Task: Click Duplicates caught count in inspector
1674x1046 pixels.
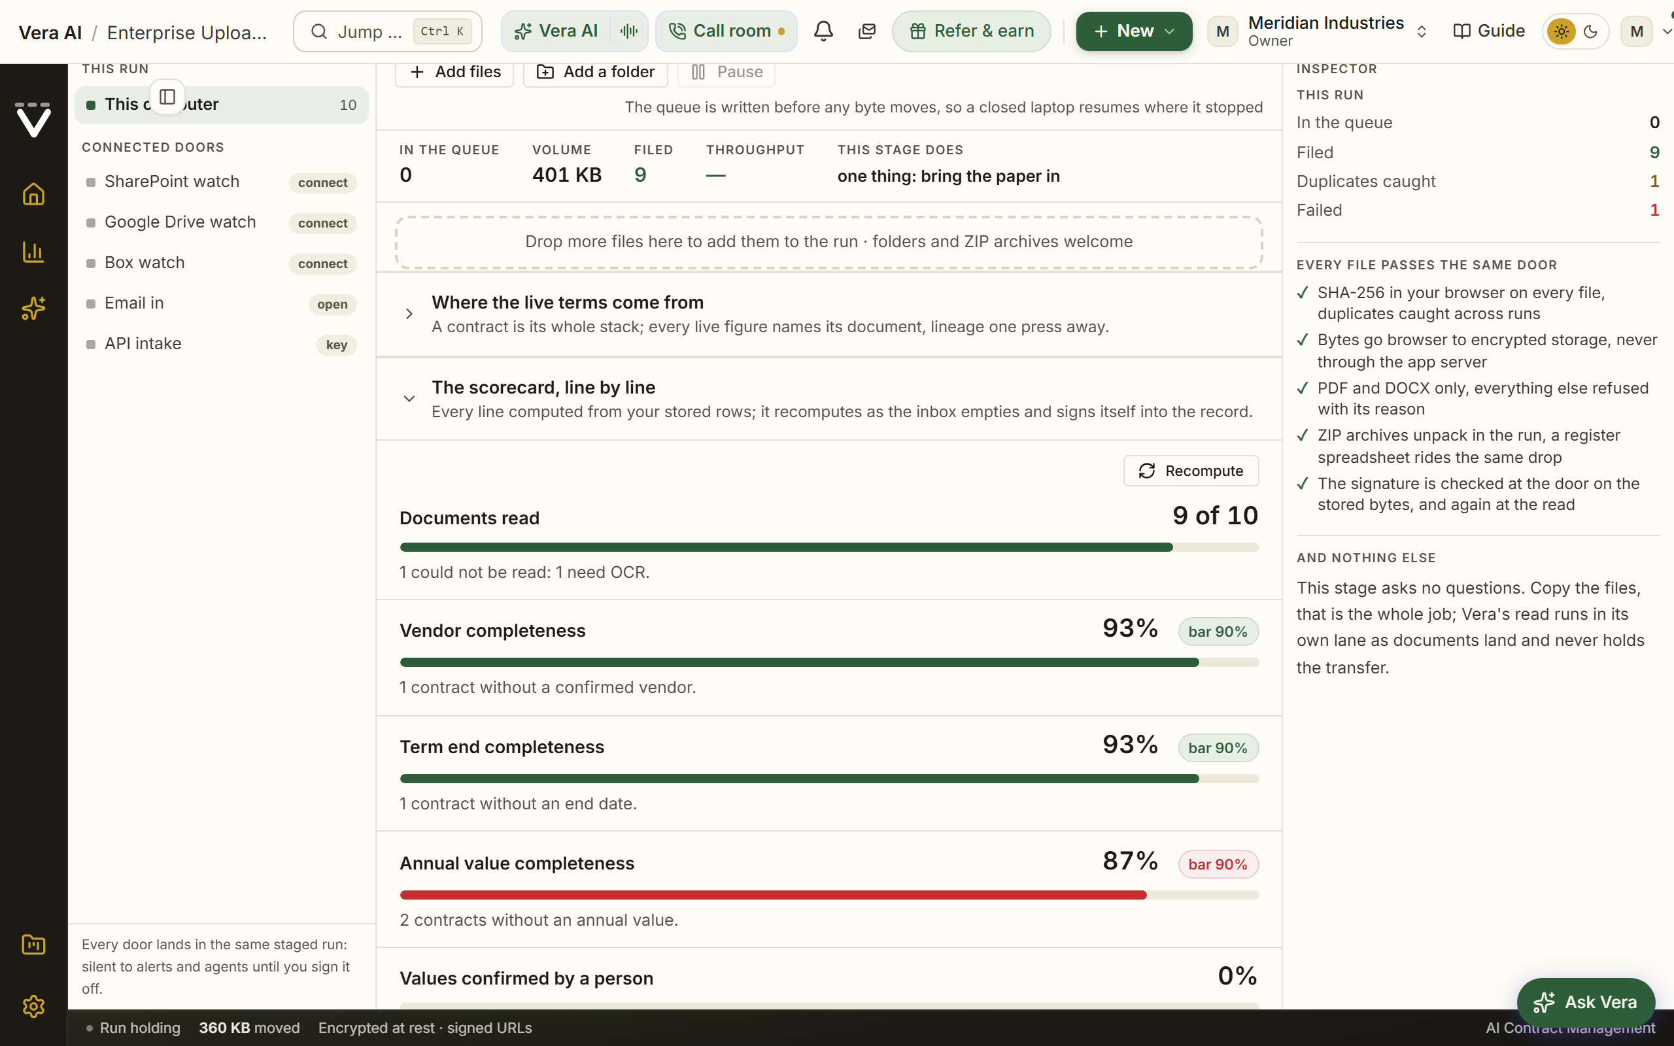Action: pos(1654,181)
